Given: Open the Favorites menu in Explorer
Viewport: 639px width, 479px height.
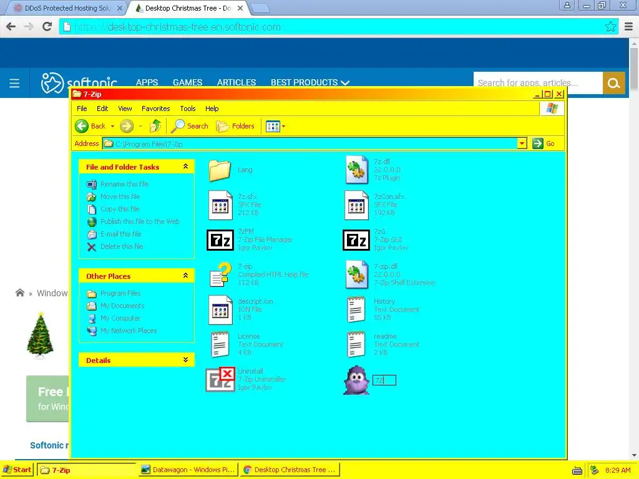Looking at the screenshot, I should 155,109.
